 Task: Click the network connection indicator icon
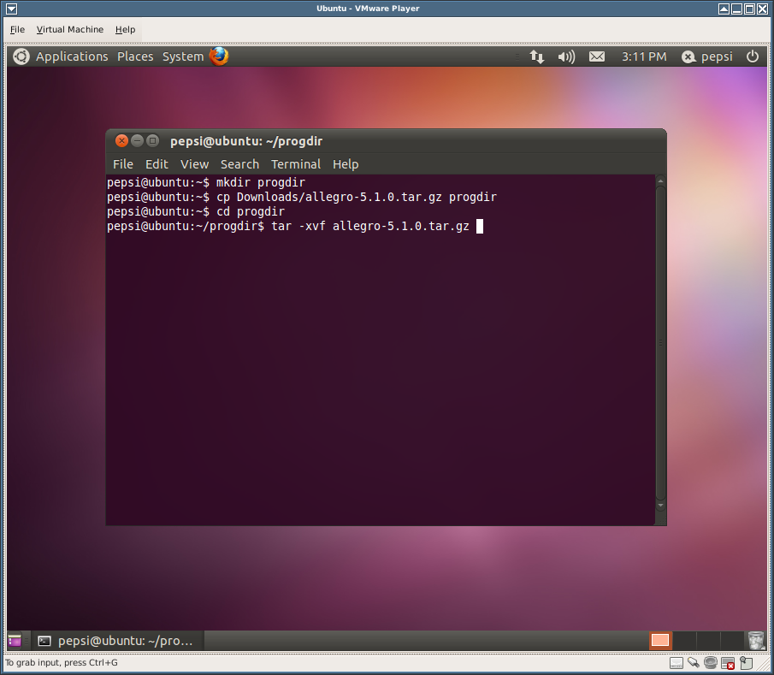536,56
